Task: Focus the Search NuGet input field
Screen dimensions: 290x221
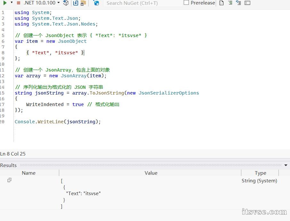Action: click(x=142, y=3)
